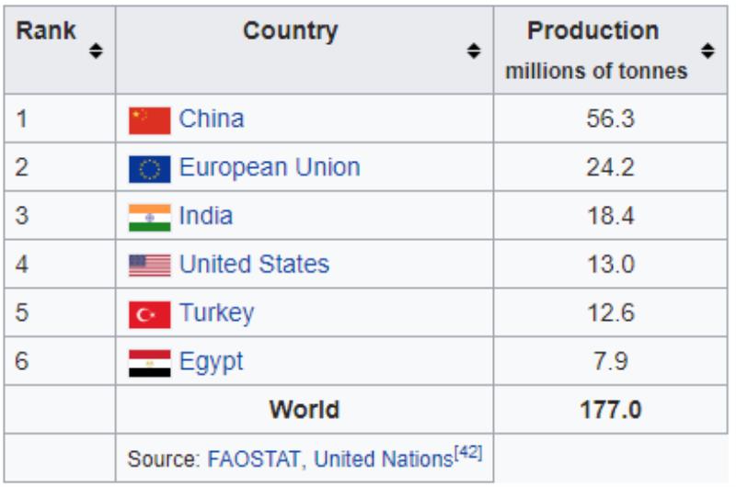Select the World total value 177.0
The image size is (736, 487).
tap(611, 410)
